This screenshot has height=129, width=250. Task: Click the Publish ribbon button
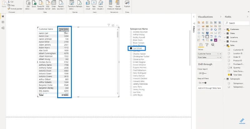127,4
